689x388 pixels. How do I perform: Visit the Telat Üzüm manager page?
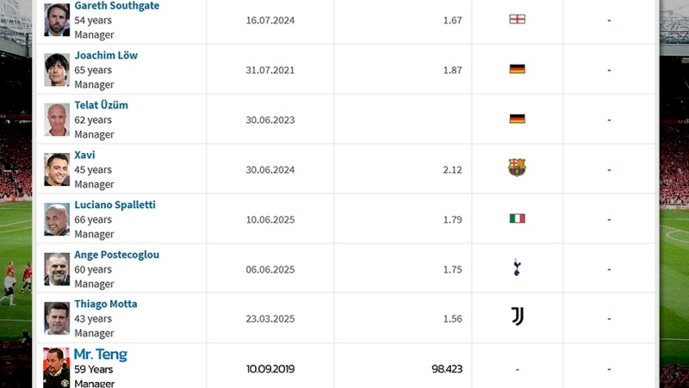pyautogui.click(x=101, y=105)
